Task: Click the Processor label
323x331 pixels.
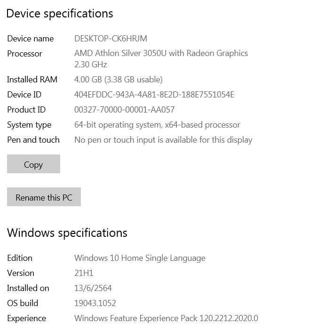Action: coord(24,54)
